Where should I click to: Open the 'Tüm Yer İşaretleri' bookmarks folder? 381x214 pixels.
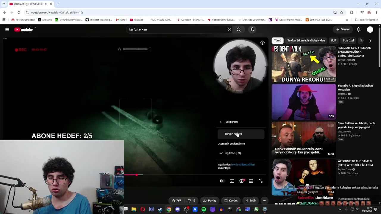(x=366, y=20)
